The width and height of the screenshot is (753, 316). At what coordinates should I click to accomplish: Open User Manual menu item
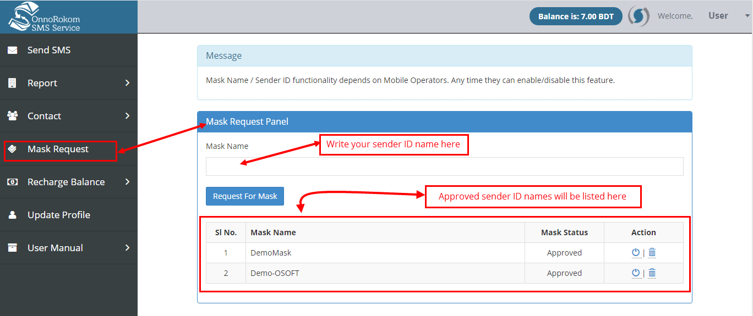coord(69,248)
